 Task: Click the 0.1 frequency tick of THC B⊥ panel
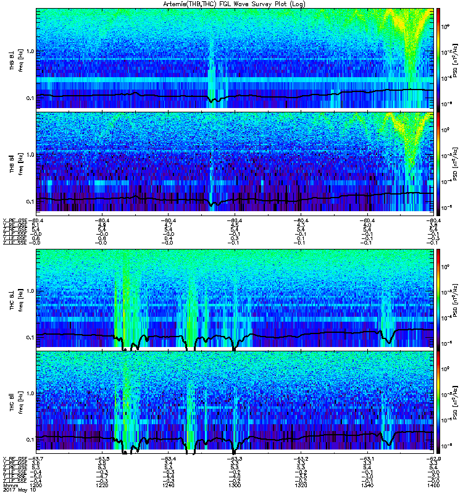pyautogui.click(x=30, y=337)
